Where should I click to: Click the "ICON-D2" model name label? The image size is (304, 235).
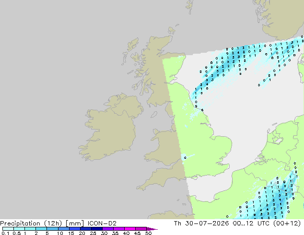pyautogui.click(x=102, y=223)
